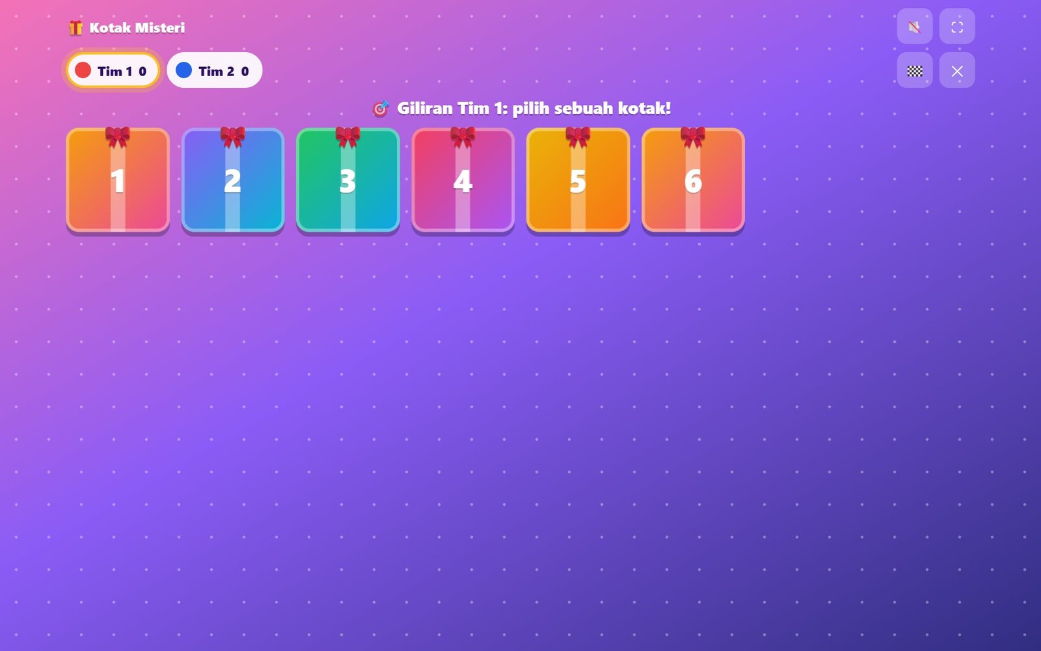Viewport: 1041px width, 651px height.
Task: Click the Tim 2 score number
Action: [245, 72]
